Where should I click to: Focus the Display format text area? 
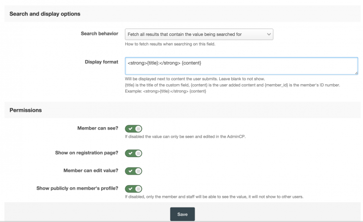pos(242,66)
